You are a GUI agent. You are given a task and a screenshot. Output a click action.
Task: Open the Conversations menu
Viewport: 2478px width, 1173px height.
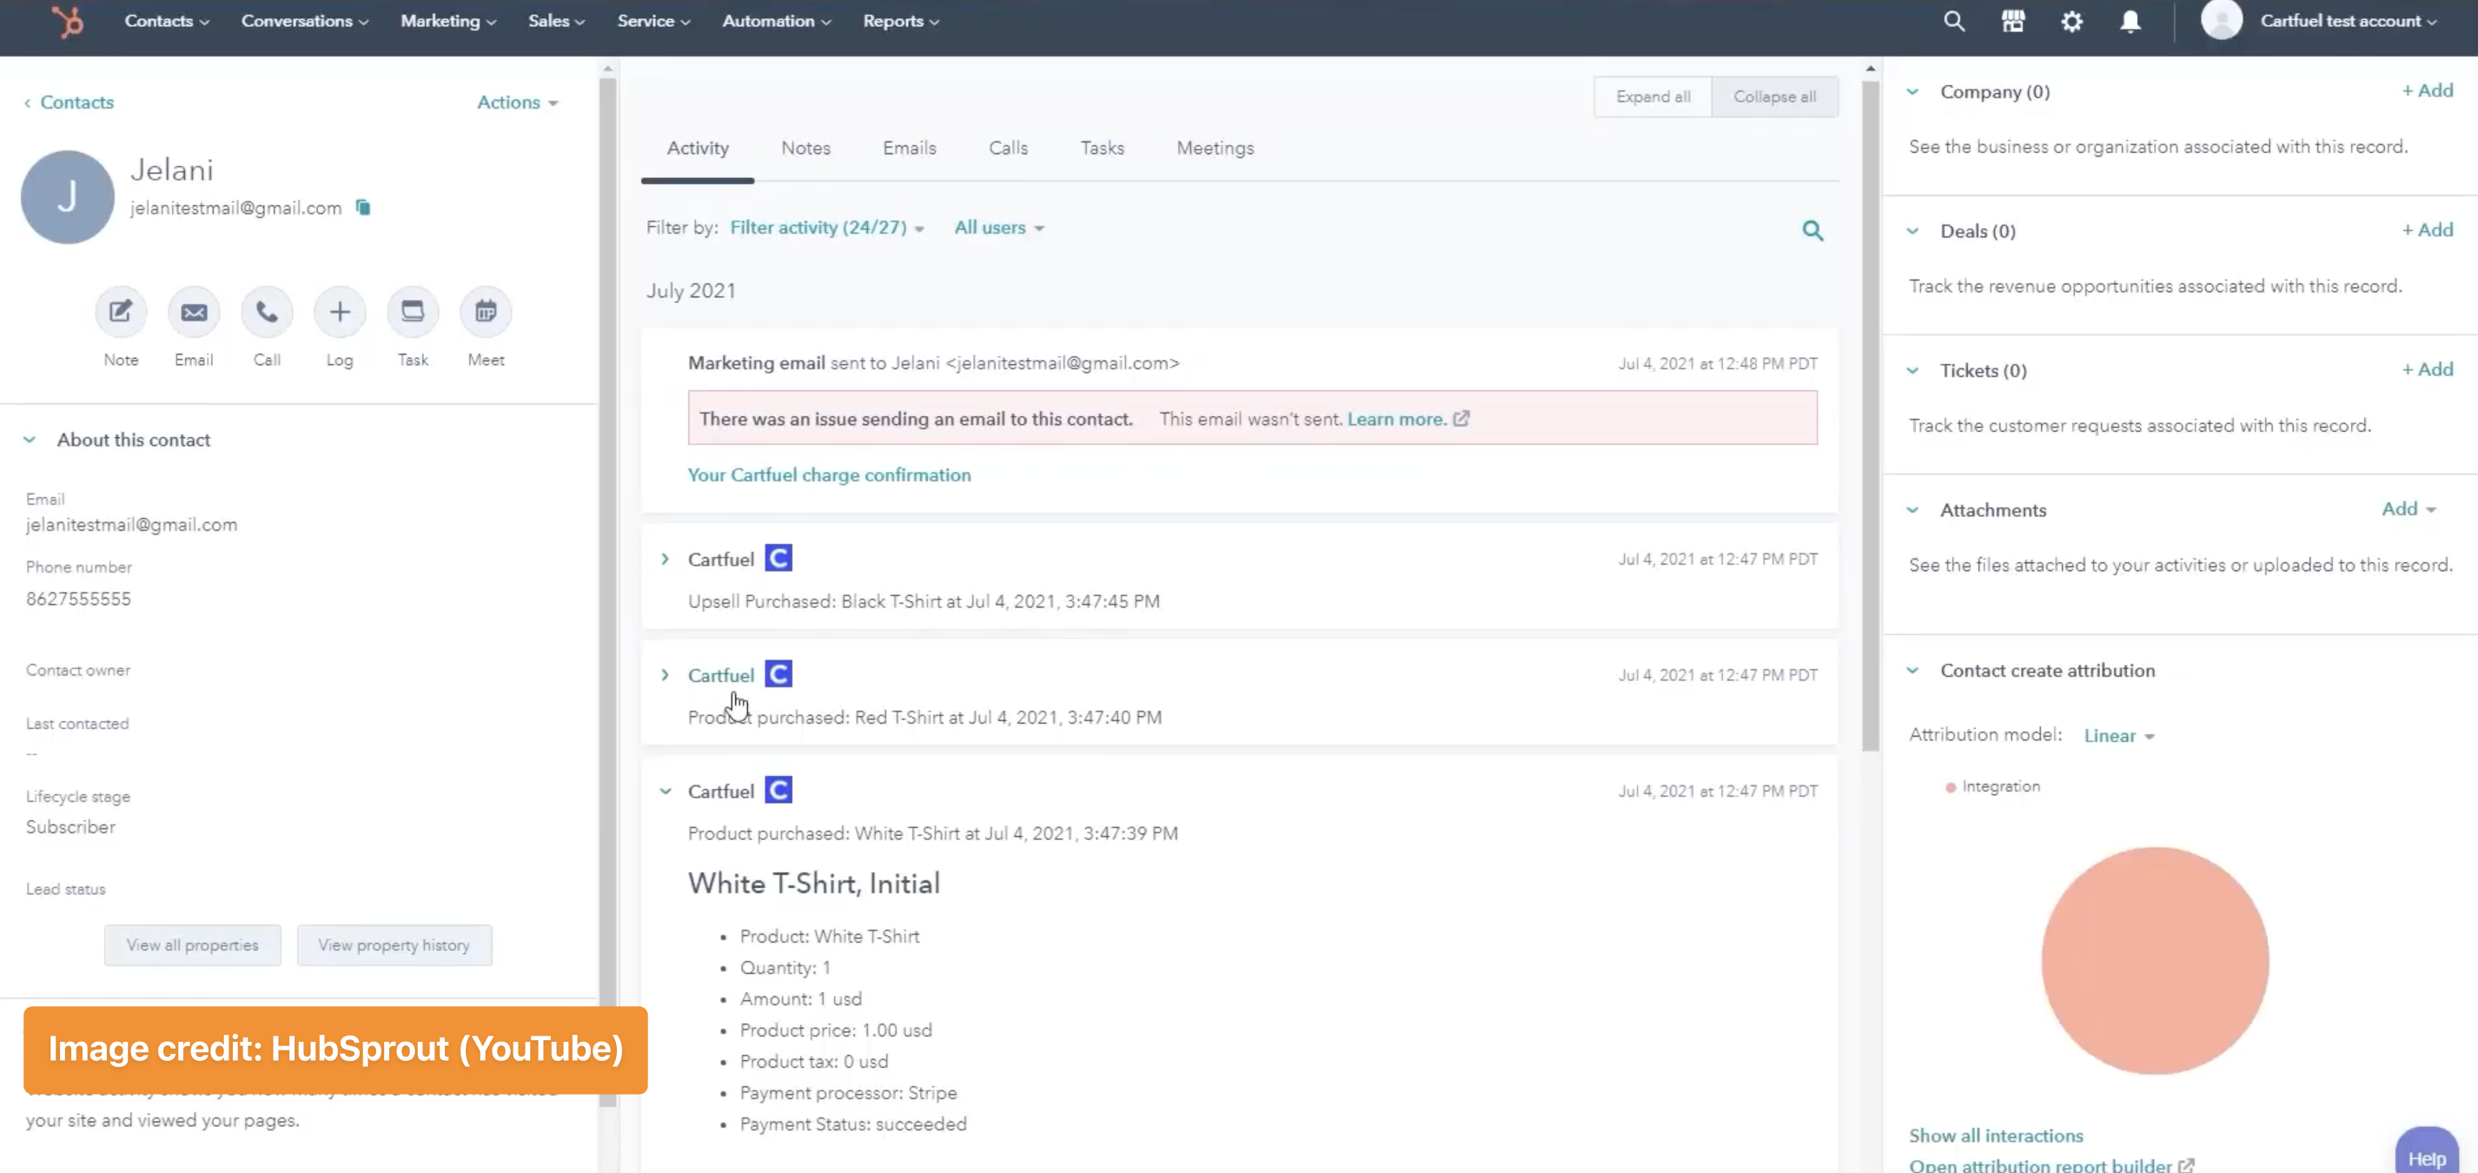coord(305,20)
